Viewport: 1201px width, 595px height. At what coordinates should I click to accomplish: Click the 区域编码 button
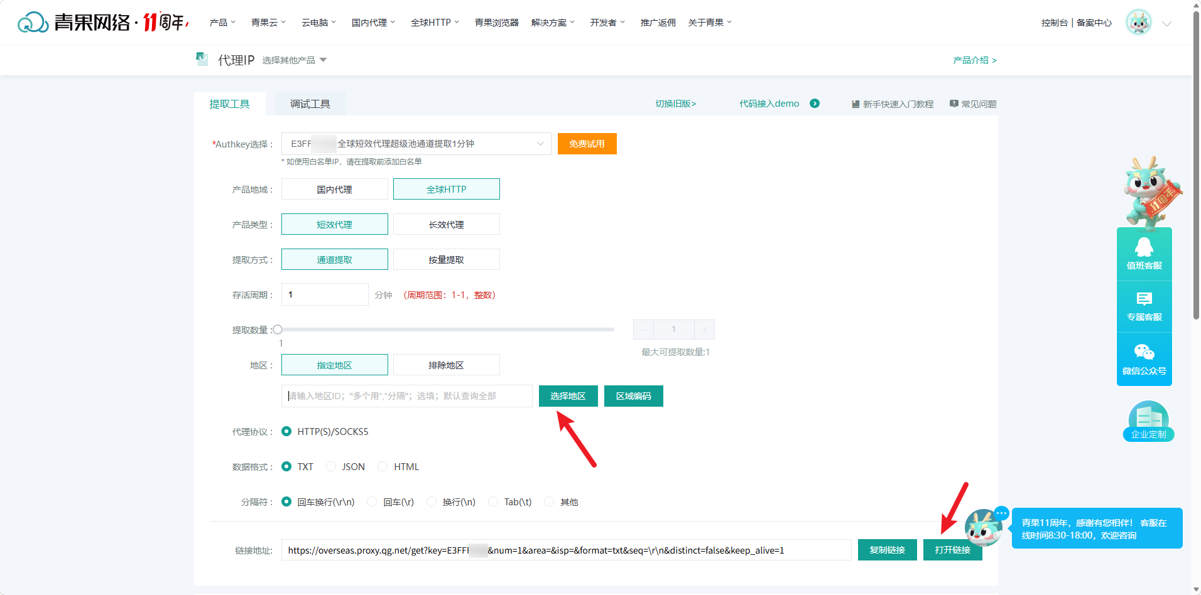point(633,396)
